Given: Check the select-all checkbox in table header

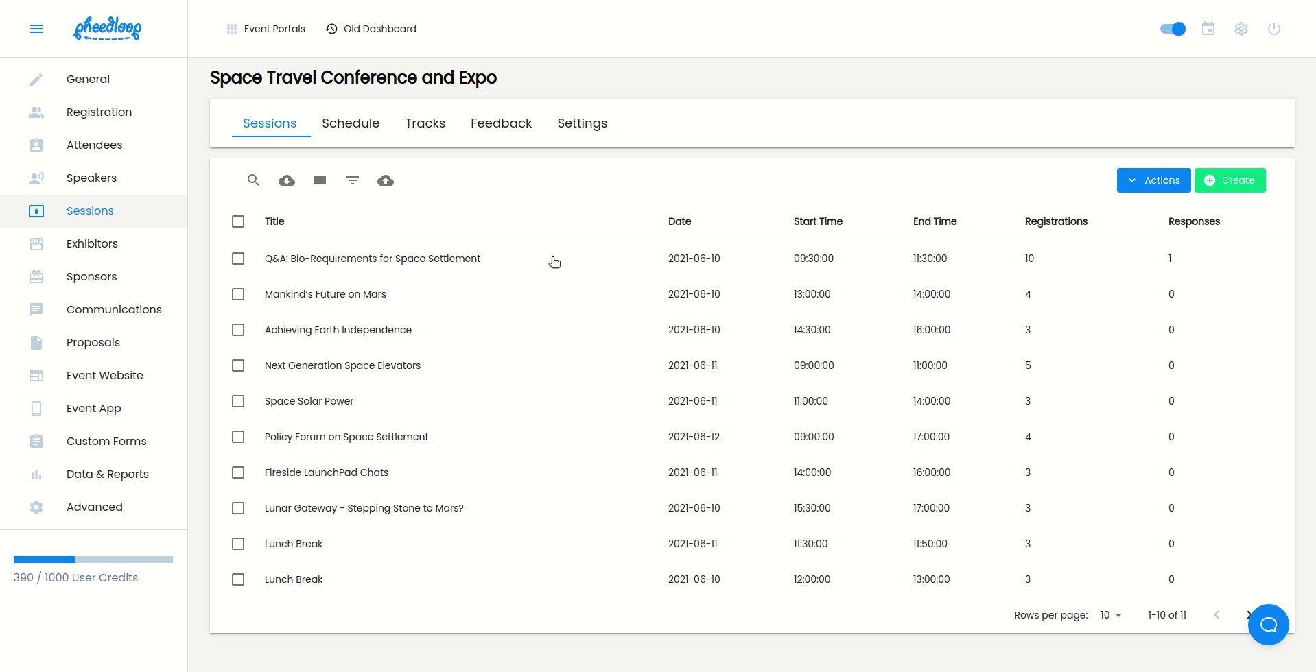Looking at the screenshot, I should [238, 221].
